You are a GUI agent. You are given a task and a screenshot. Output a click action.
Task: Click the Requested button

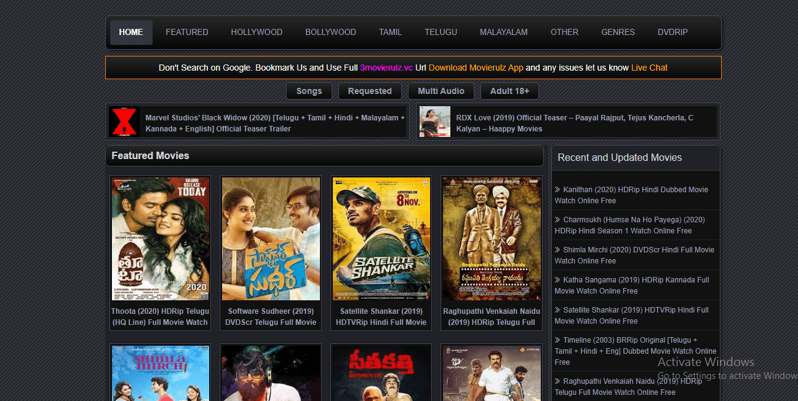[x=370, y=91]
